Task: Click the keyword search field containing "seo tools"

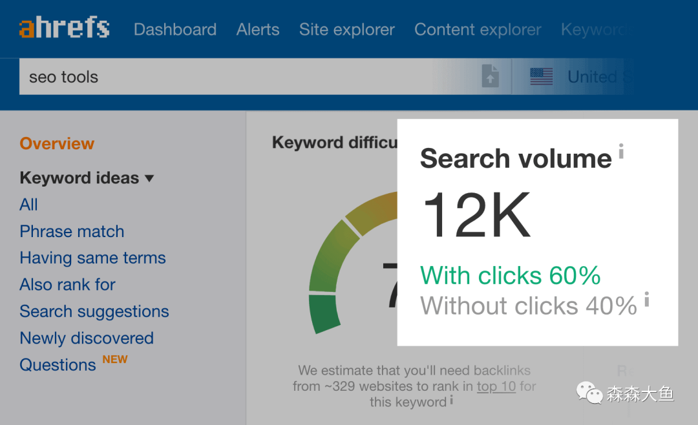Action: [x=246, y=77]
